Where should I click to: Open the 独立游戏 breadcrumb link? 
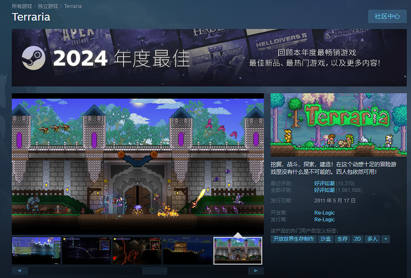[x=46, y=6]
